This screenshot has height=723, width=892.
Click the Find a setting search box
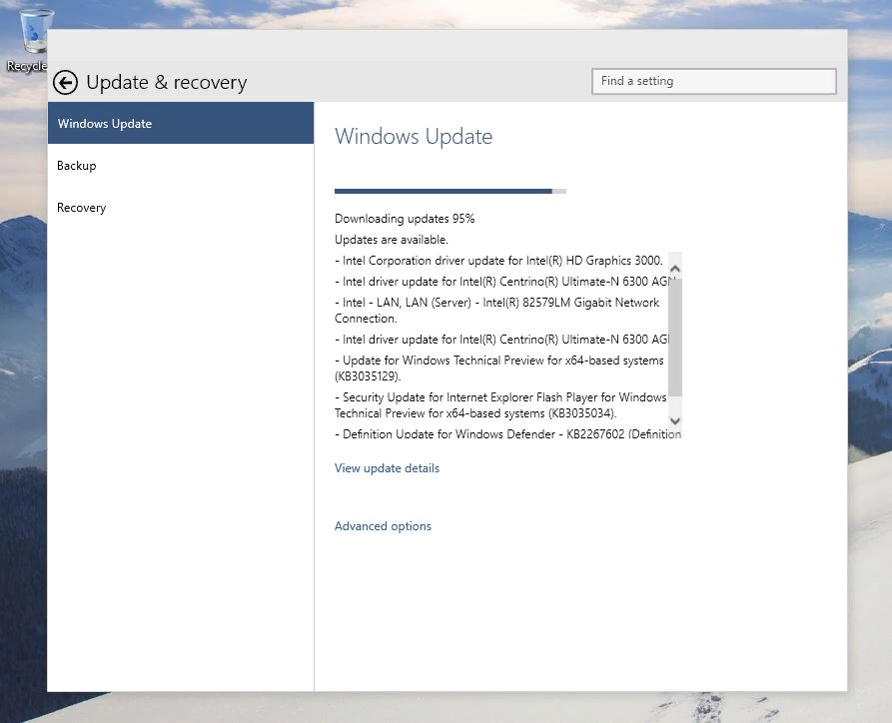tap(712, 81)
